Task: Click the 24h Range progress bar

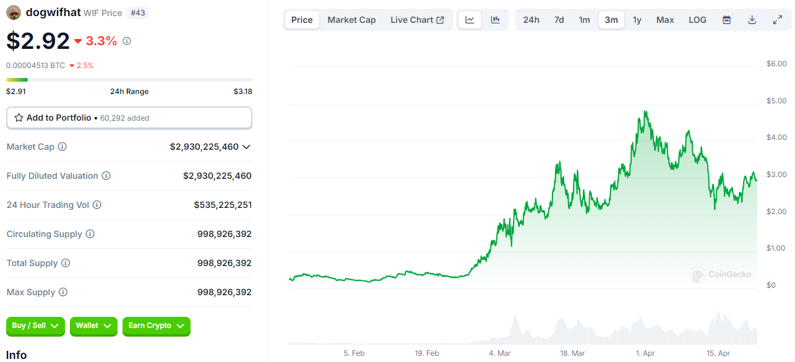Action: pos(129,79)
